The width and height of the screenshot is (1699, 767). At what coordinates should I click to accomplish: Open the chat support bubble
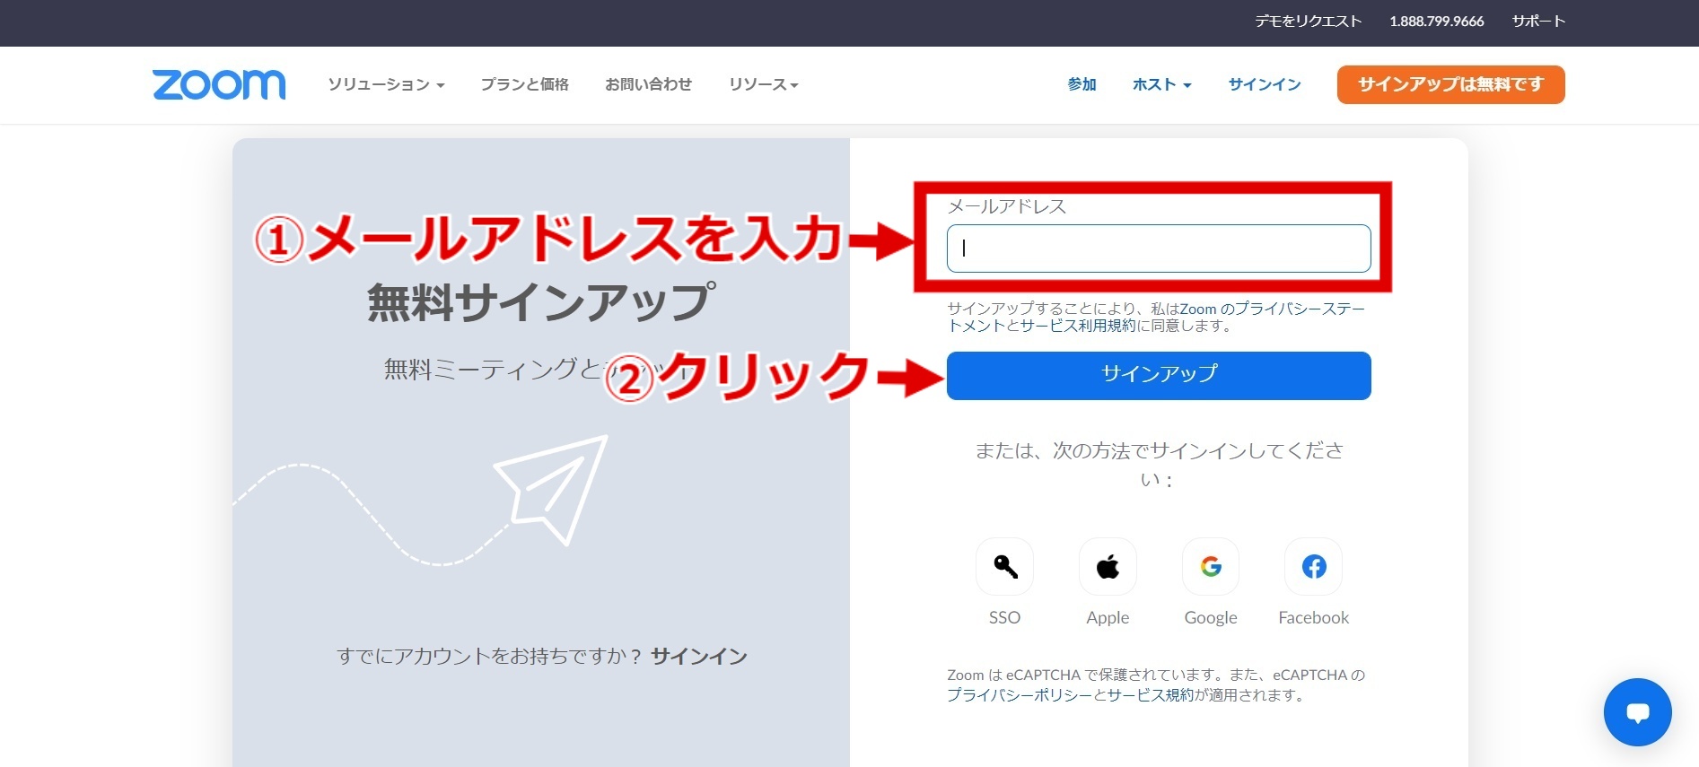click(1638, 712)
